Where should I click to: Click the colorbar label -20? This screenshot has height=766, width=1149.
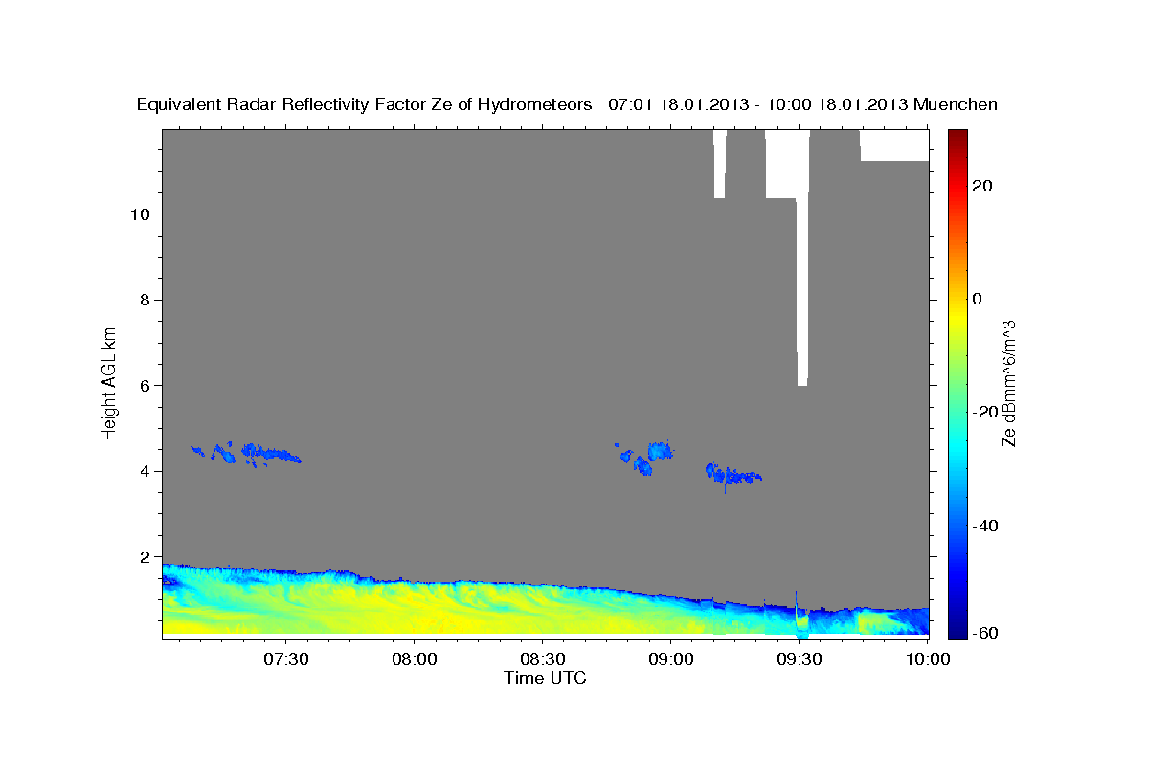point(984,413)
